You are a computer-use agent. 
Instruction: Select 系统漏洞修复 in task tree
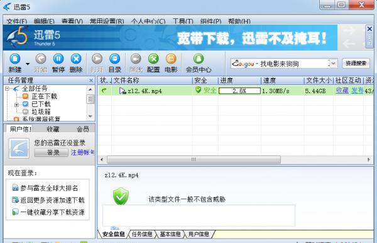pos(41,119)
